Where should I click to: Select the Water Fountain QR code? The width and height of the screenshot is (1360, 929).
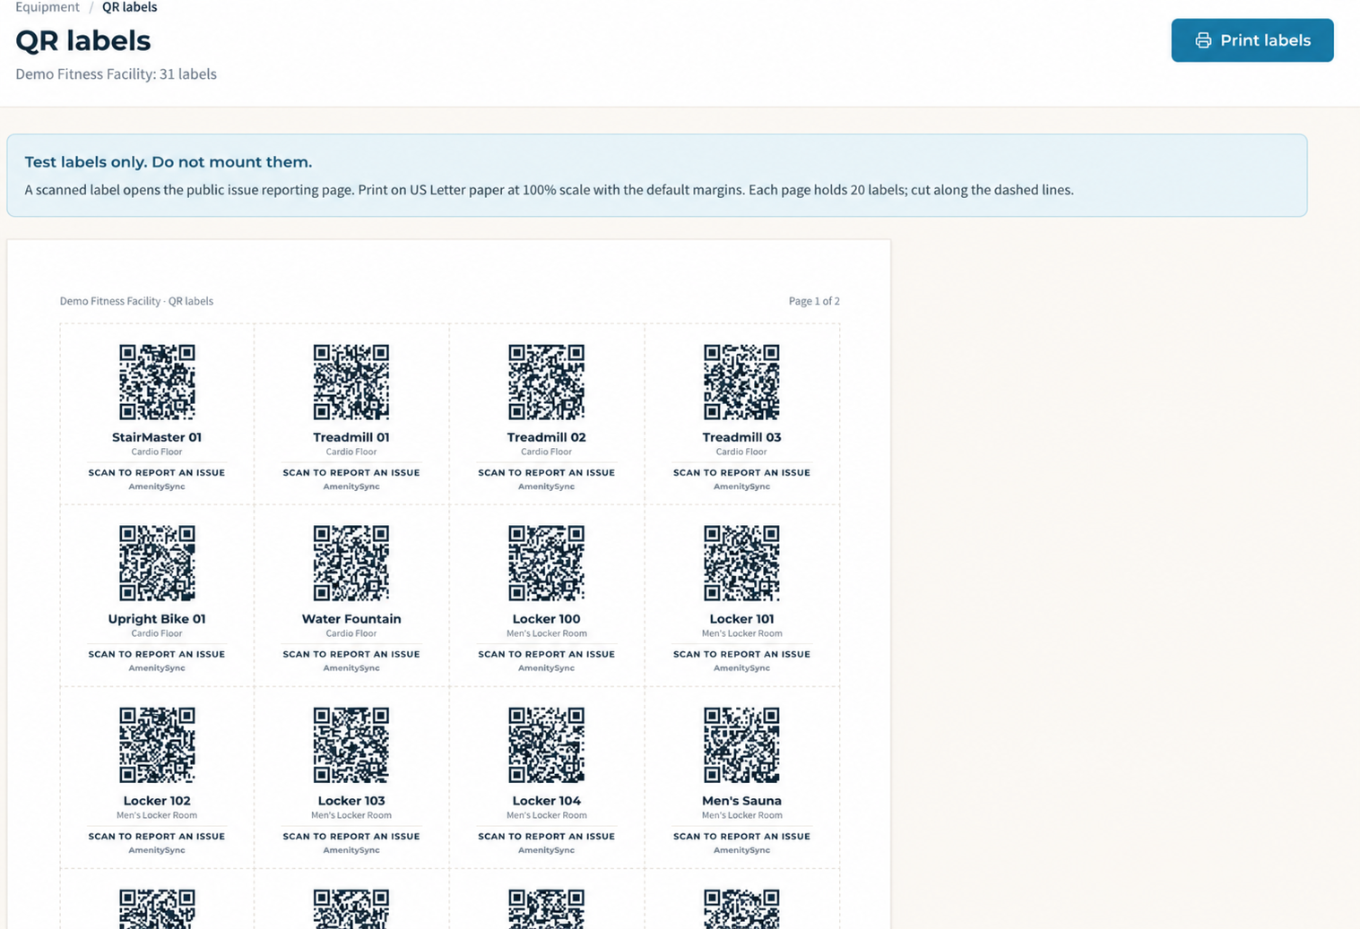click(351, 563)
